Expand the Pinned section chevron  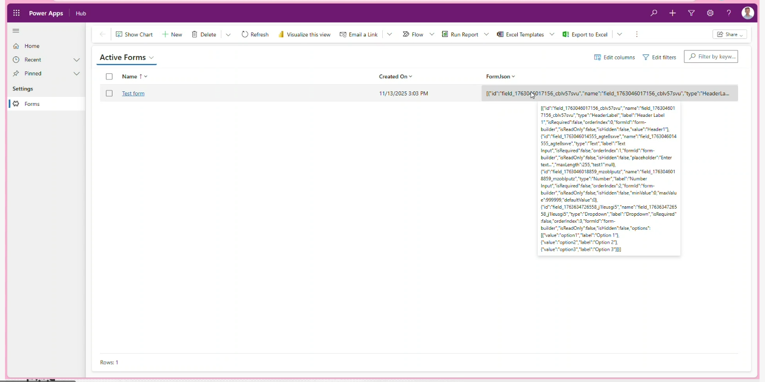coord(76,73)
